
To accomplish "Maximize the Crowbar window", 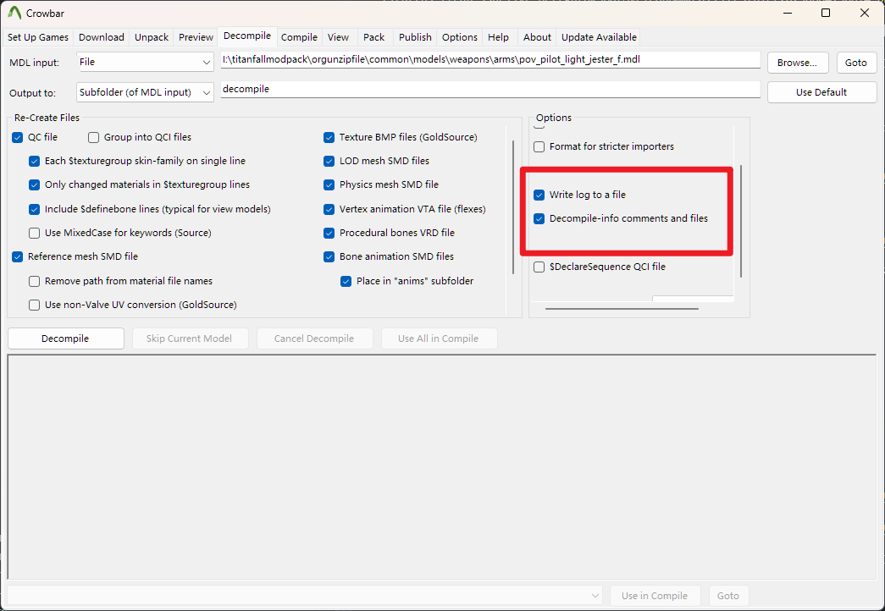I will [x=826, y=13].
